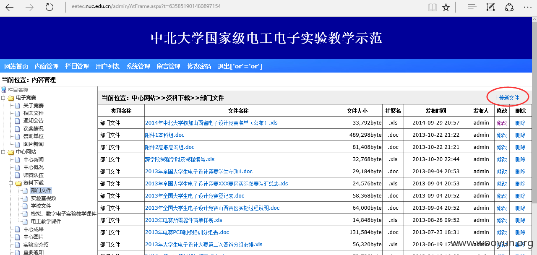Click page icon beside 关于竞赛

coord(18,106)
